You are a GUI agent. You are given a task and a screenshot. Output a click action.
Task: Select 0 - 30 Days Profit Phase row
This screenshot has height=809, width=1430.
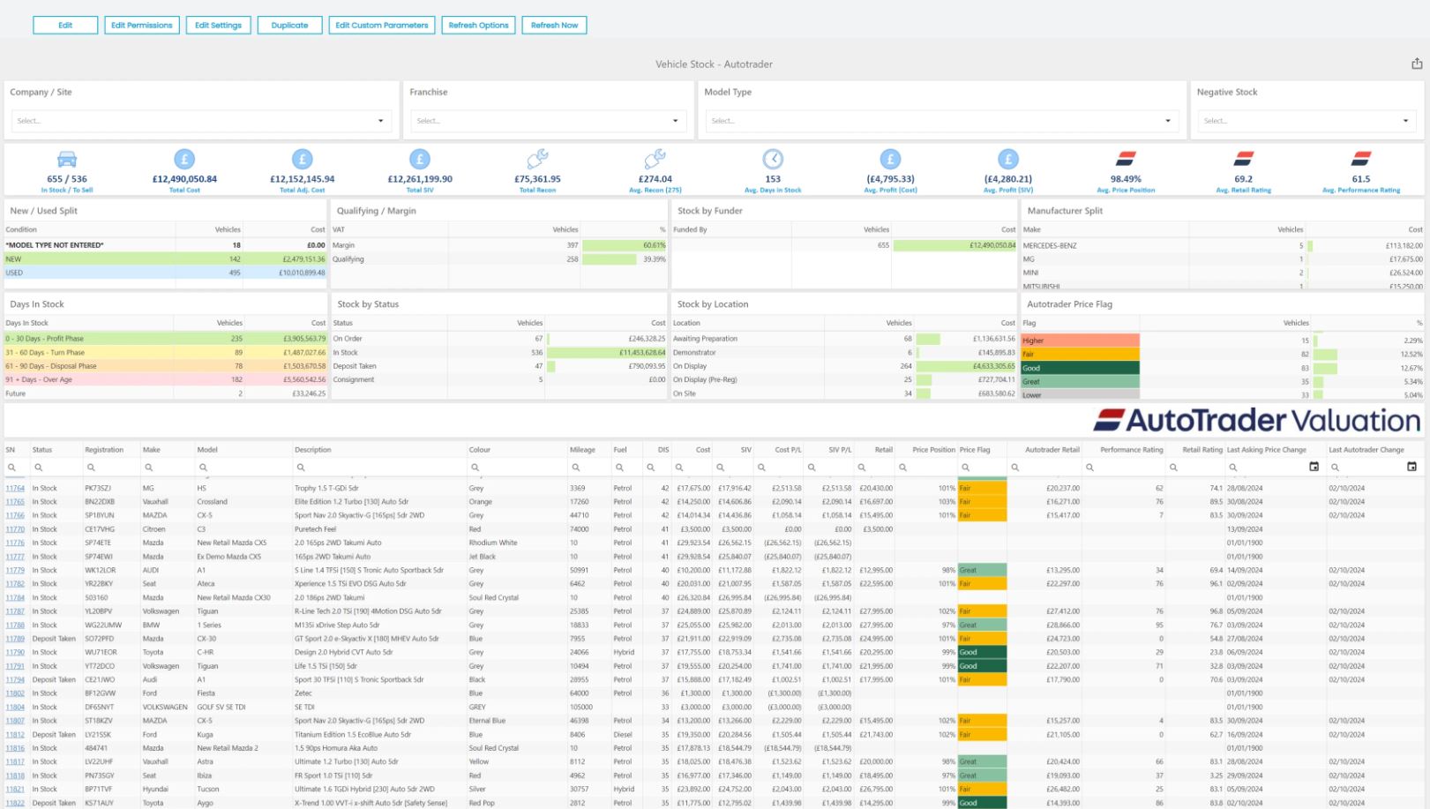pos(166,339)
